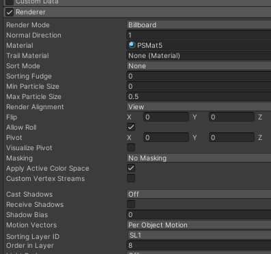Click the Shadow Bias label

(x=27, y=214)
